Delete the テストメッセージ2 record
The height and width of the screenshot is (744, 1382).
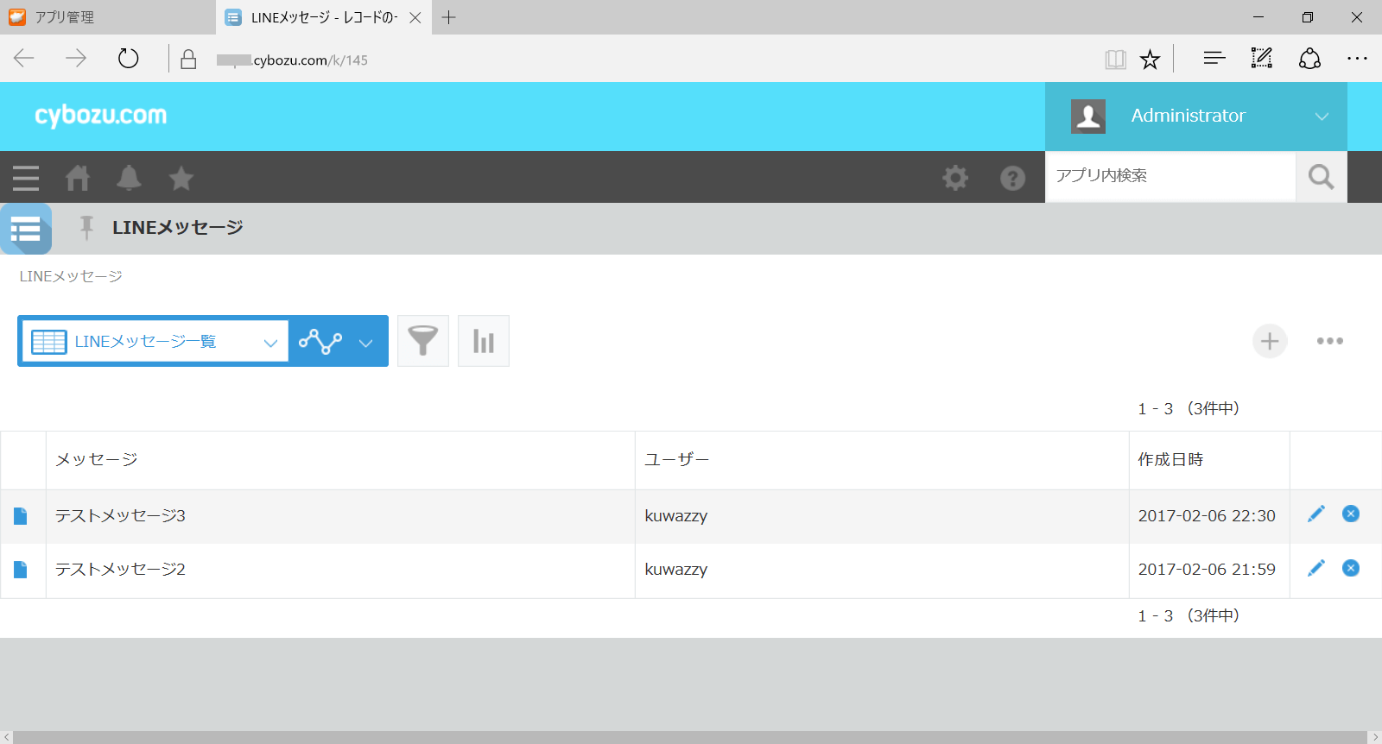coord(1351,568)
